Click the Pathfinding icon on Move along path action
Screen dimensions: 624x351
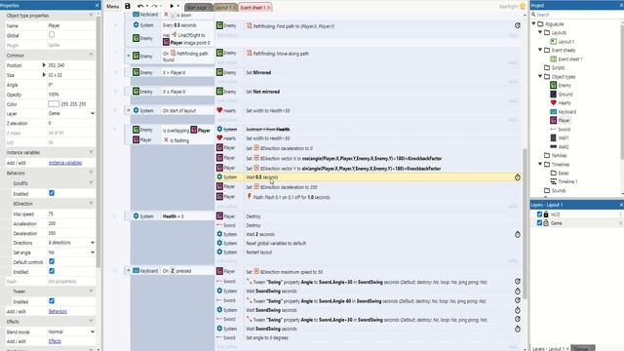point(250,53)
